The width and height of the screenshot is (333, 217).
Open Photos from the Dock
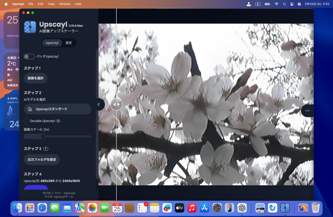pos(92,208)
